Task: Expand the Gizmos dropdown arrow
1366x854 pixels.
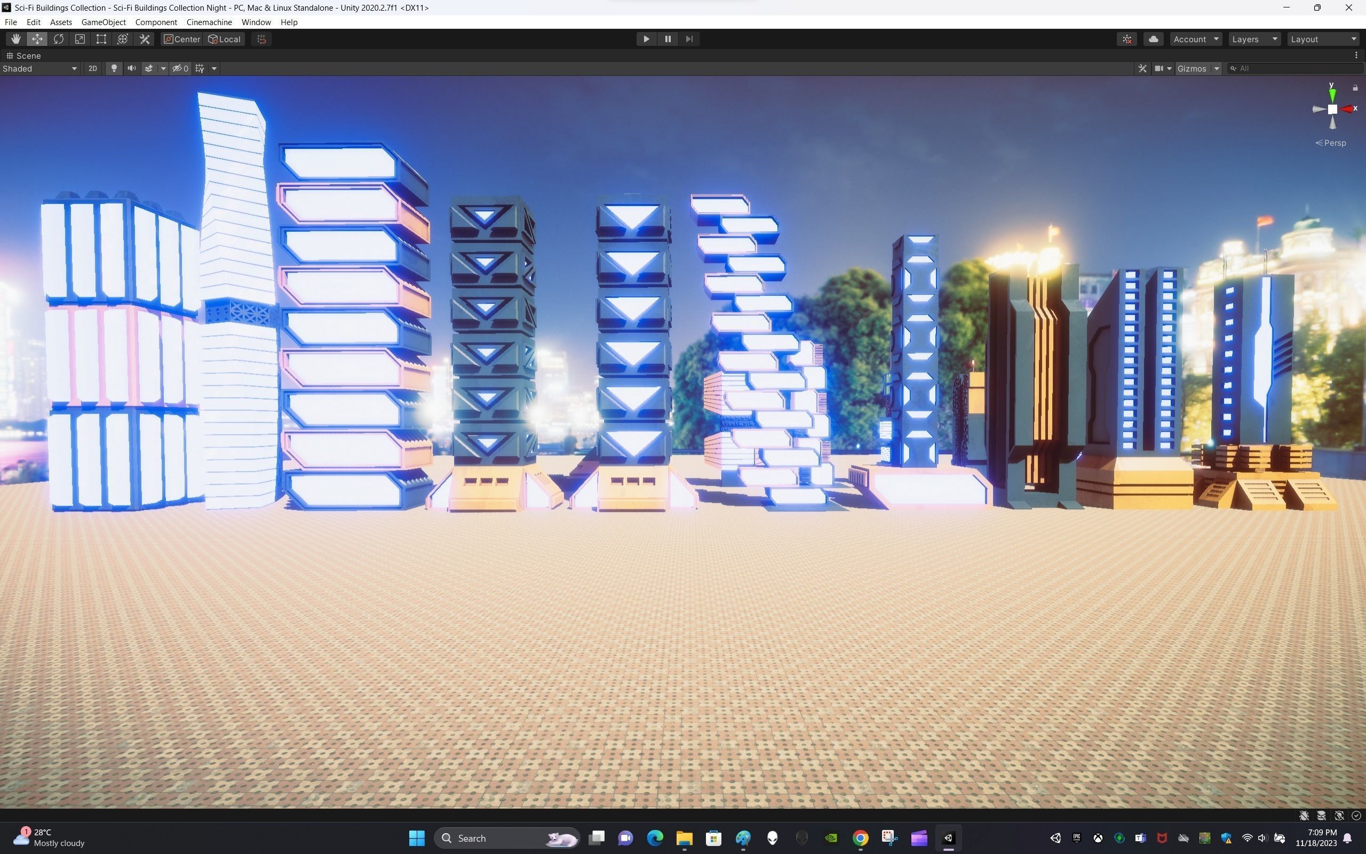Action: pos(1217,68)
